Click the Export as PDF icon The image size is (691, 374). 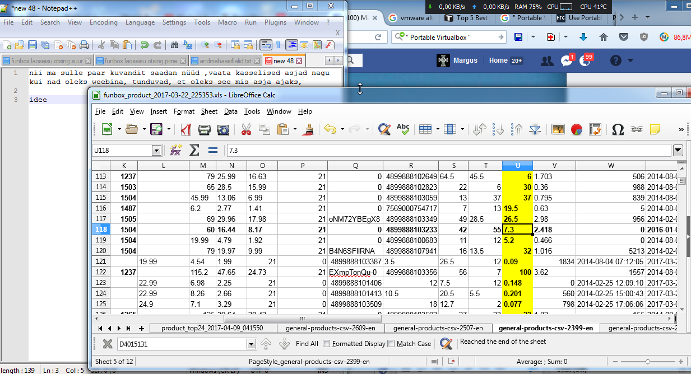(x=185, y=130)
